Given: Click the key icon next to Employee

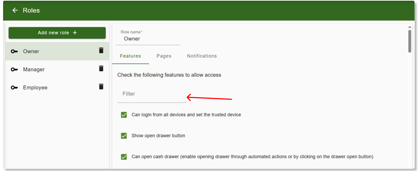Looking at the screenshot, I should [14, 88].
